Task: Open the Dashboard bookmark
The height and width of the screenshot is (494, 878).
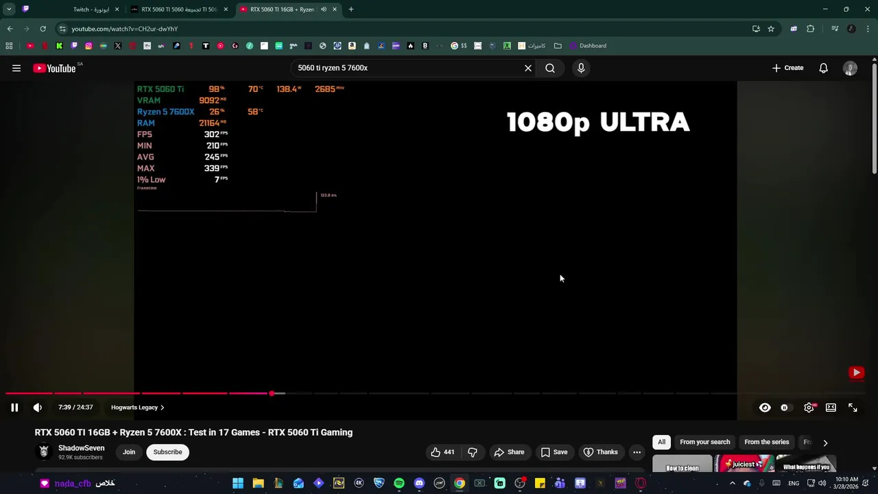Action: tap(588, 46)
